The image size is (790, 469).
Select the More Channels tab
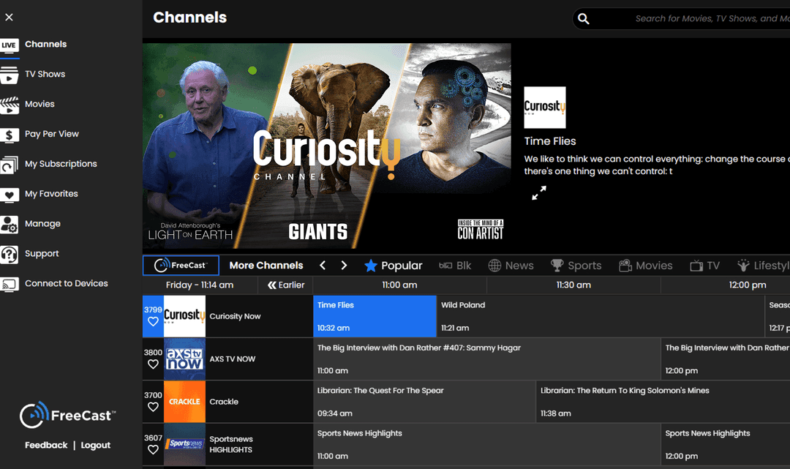click(266, 266)
